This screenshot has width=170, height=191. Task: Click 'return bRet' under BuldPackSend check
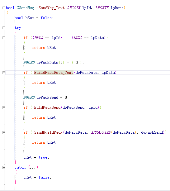[x=45, y=117]
